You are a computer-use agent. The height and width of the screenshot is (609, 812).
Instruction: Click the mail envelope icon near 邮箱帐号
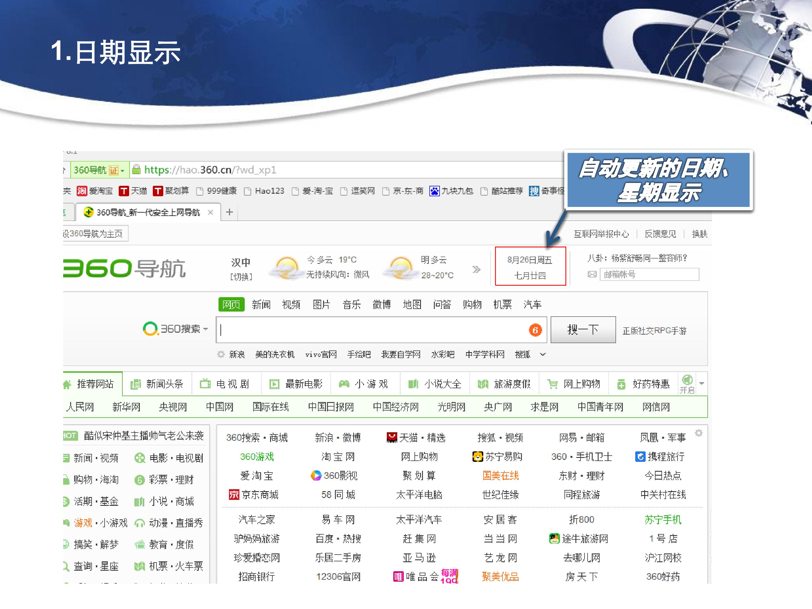pos(592,274)
